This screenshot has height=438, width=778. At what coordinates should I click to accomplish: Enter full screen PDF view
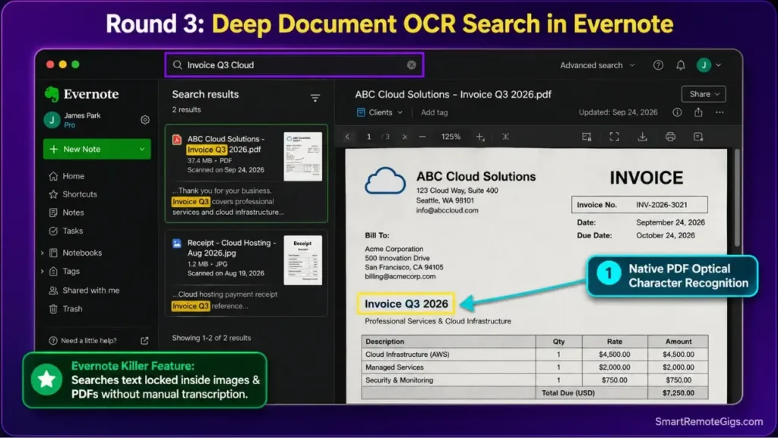pyautogui.click(x=614, y=137)
